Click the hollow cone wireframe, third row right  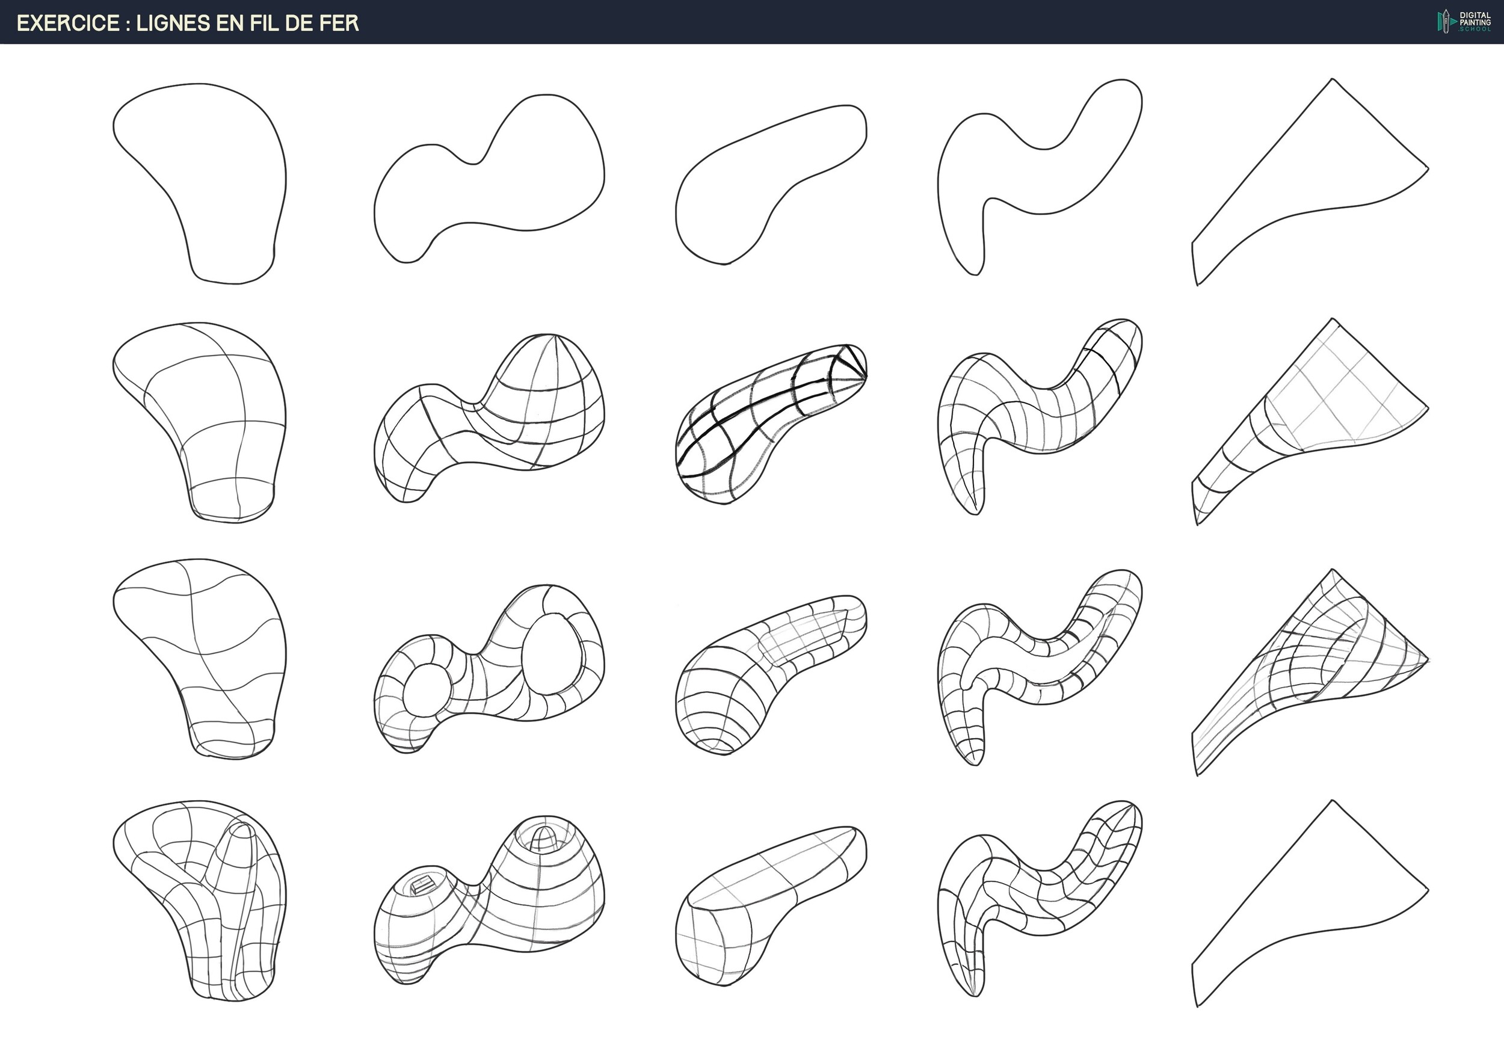1310,672
